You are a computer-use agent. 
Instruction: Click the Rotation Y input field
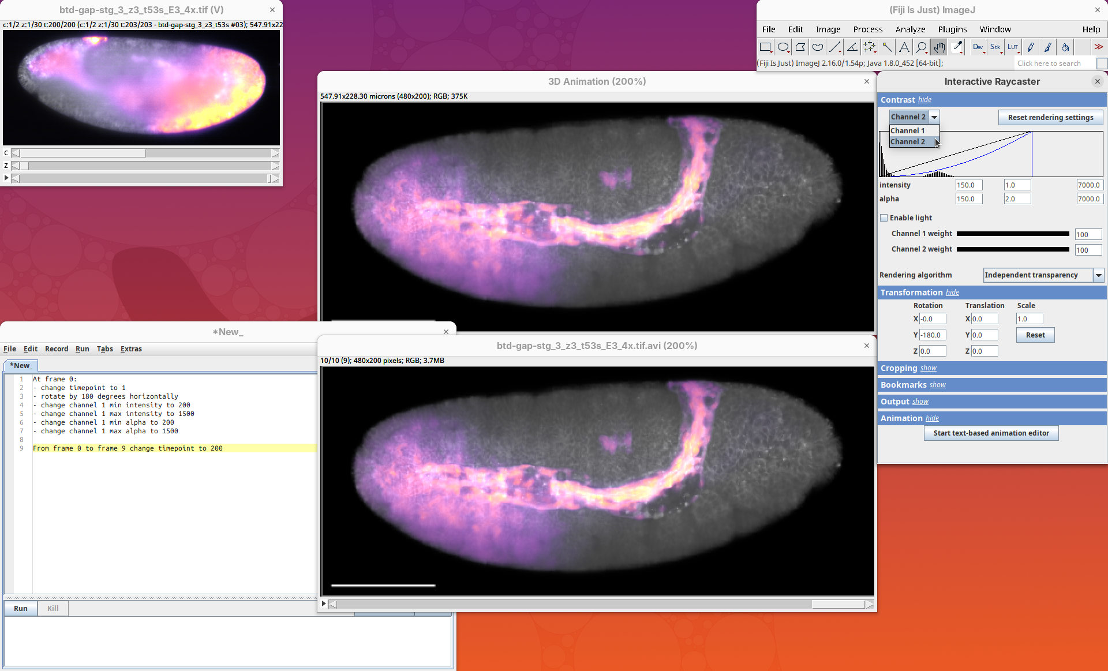[932, 335]
